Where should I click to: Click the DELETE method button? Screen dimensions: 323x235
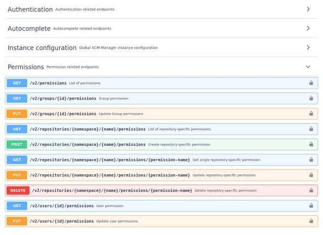tap(18, 190)
